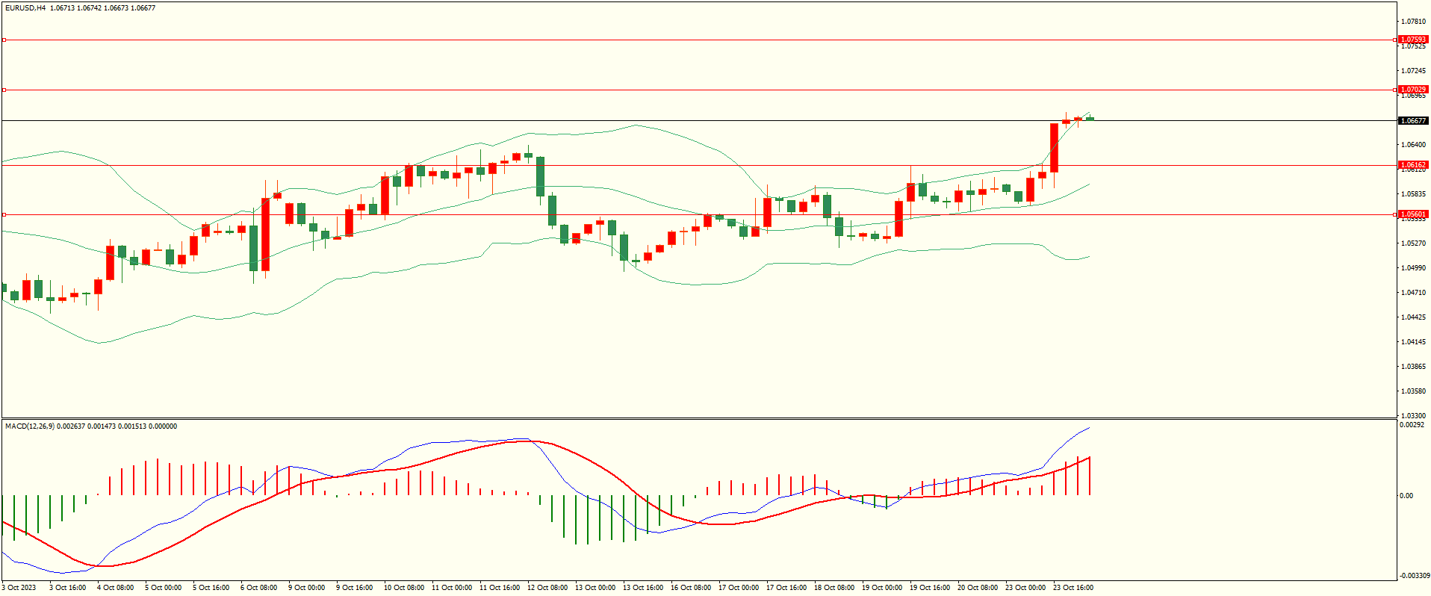Click the last MACD histogram bar on the right

1090,476
